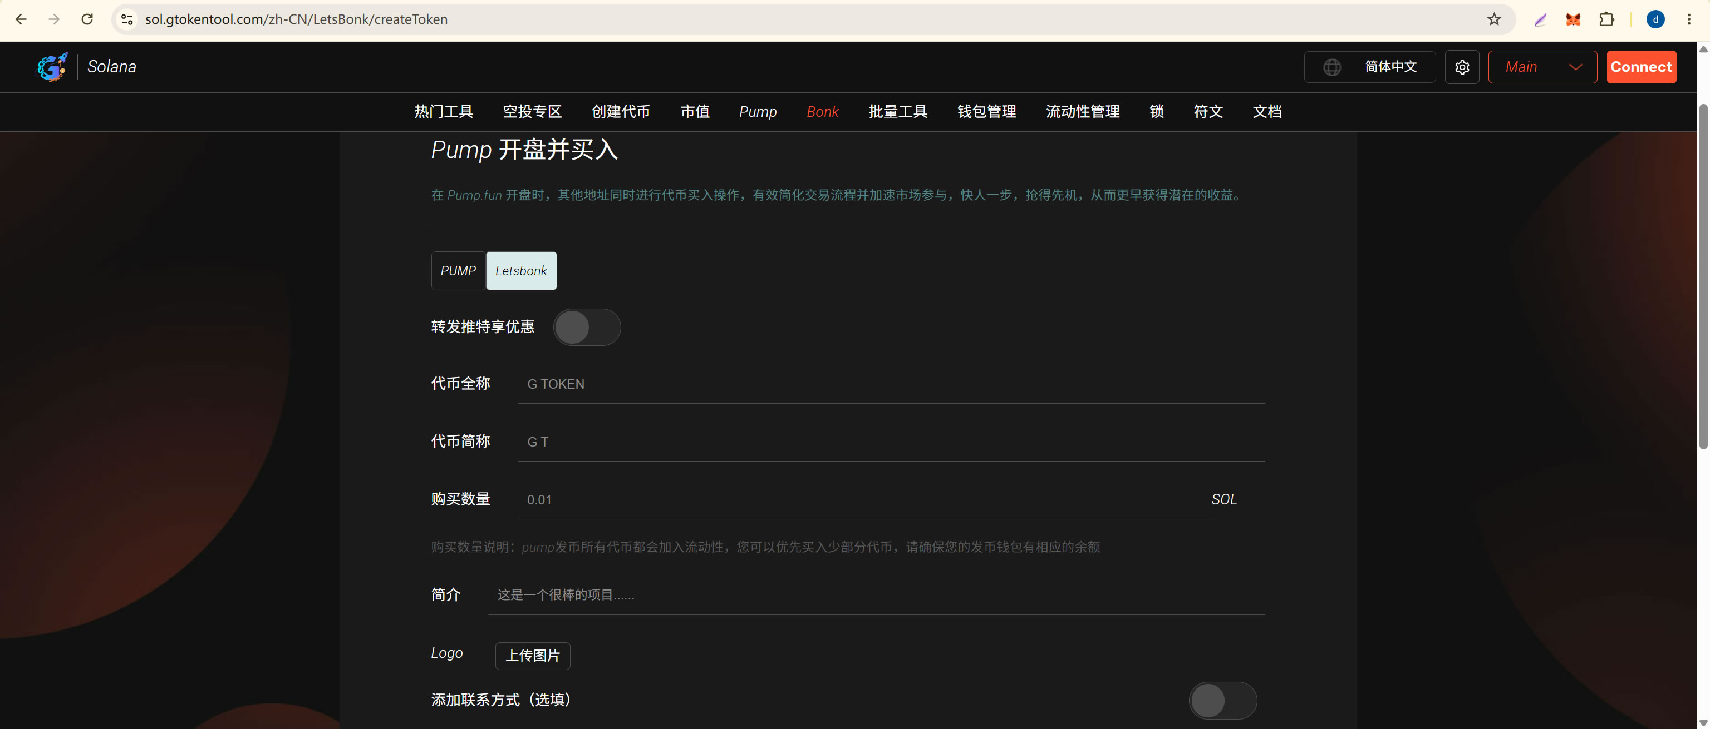Image resolution: width=1710 pixels, height=729 pixels.
Task: Focus the 代币全称 input field
Action: (892, 384)
